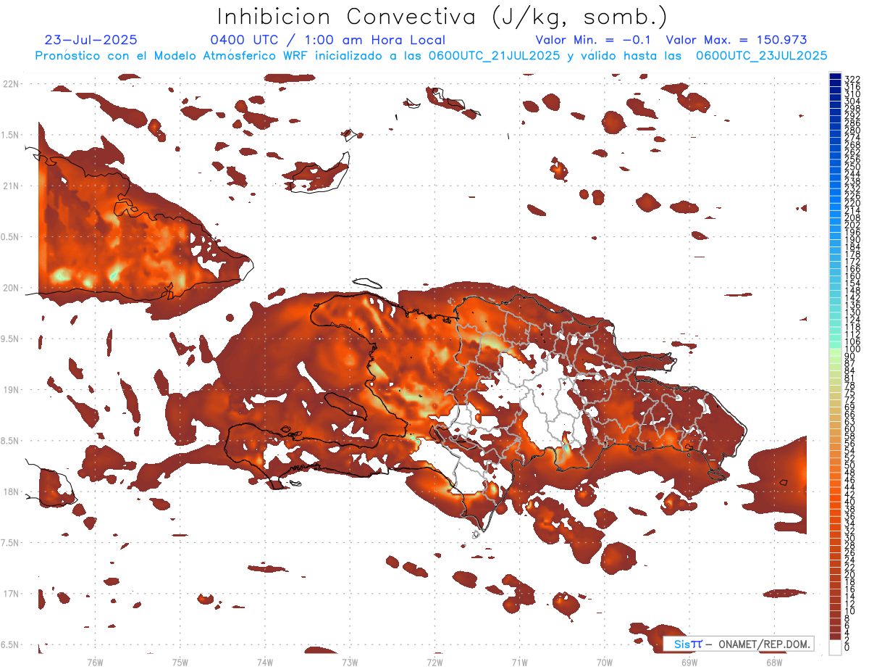Click the 'SisTT - ONAMET/REP.DOM.' attribution box
Image resolution: width=869 pixels, height=672 pixels.
tap(739, 644)
